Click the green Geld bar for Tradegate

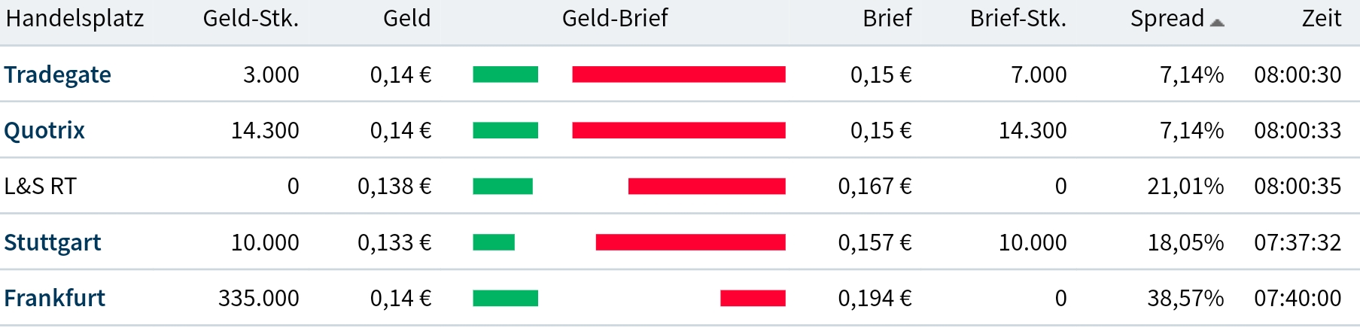coord(505,74)
